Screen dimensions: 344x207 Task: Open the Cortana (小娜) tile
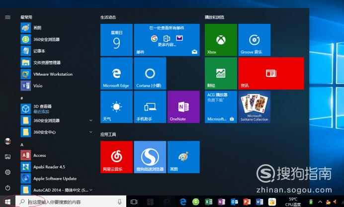coord(150,73)
